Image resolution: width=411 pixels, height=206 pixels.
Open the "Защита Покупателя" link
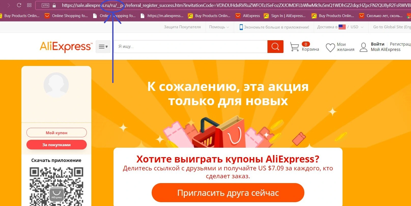click(x=182, y=27)
